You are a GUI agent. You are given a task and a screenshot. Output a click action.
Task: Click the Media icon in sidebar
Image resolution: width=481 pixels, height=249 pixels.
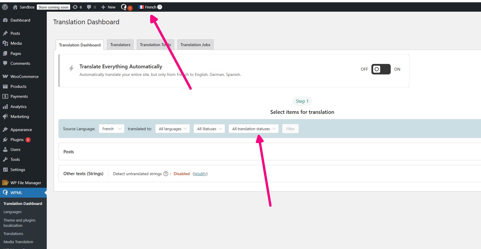click(x=5, y=43)
